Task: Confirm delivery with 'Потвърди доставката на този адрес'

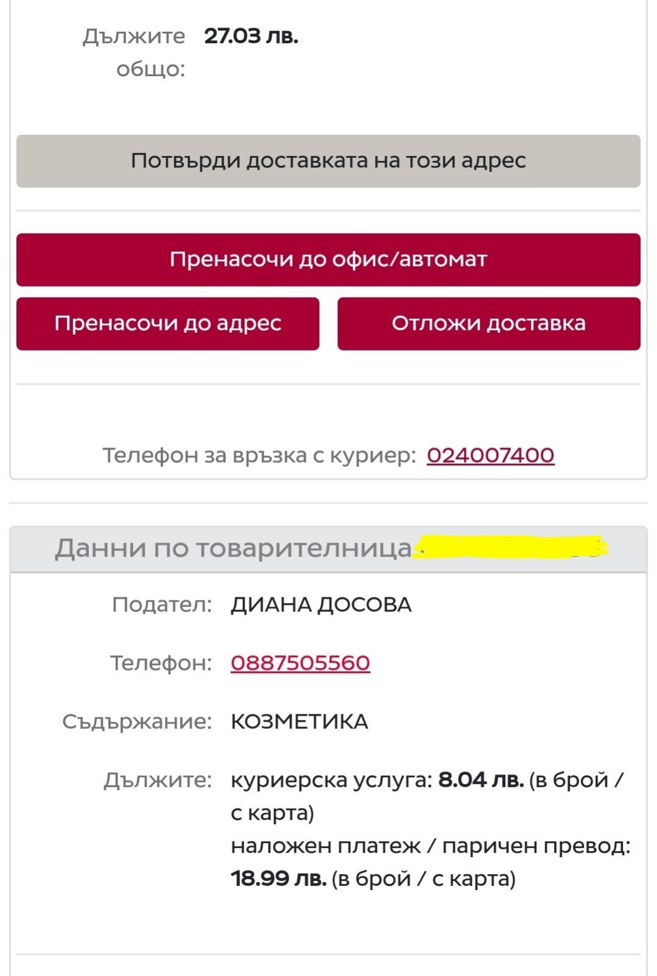Action: coord(328,161)
